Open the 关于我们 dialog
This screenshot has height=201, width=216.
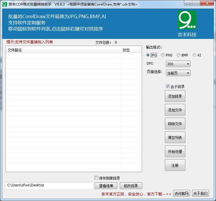pos(201,193)
